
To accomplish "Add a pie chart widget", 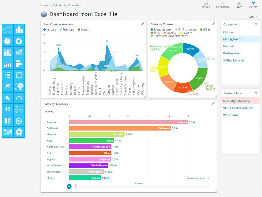I will point(7,41).
